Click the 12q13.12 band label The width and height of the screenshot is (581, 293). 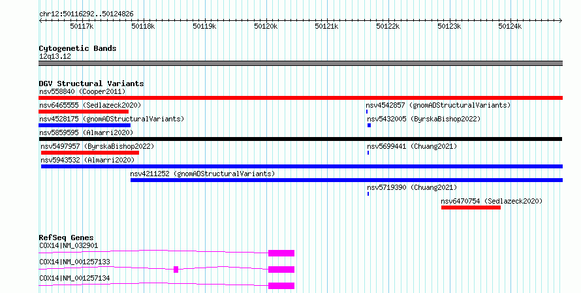coord(55,56)
